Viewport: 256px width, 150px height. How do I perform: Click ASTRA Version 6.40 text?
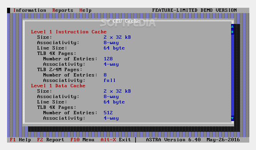(x=173, y=140)
